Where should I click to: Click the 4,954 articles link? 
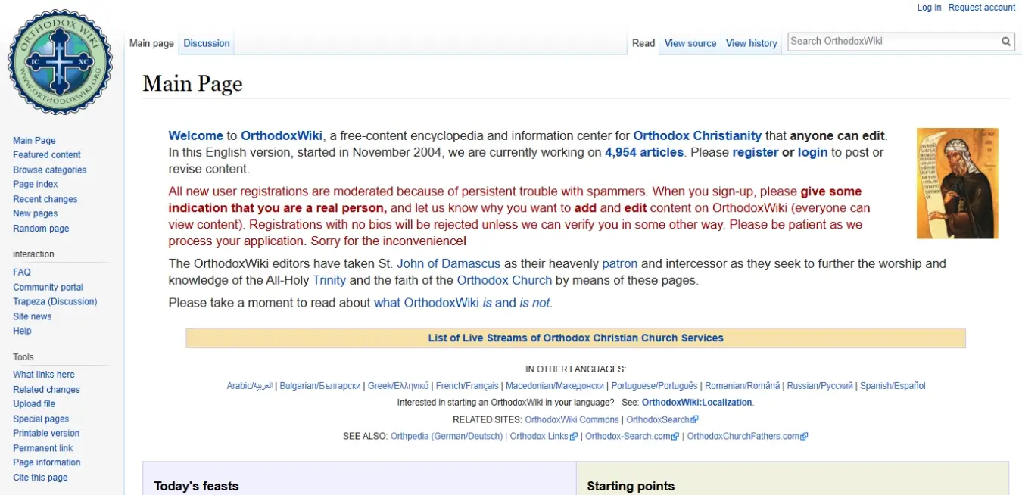tap(644, 152)
